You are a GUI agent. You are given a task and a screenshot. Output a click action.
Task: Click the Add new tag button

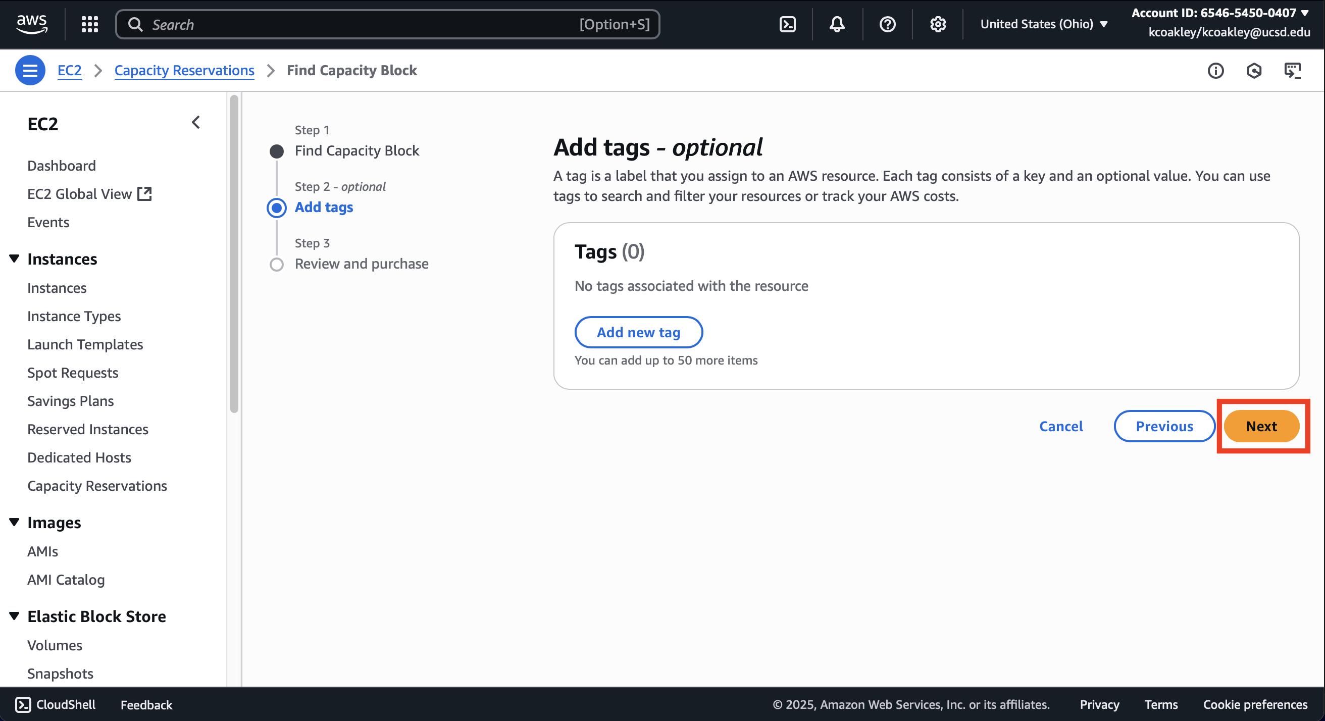638,332
